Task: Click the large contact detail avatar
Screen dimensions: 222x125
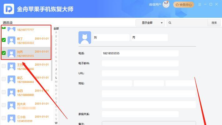Action: tap(85, 37)
